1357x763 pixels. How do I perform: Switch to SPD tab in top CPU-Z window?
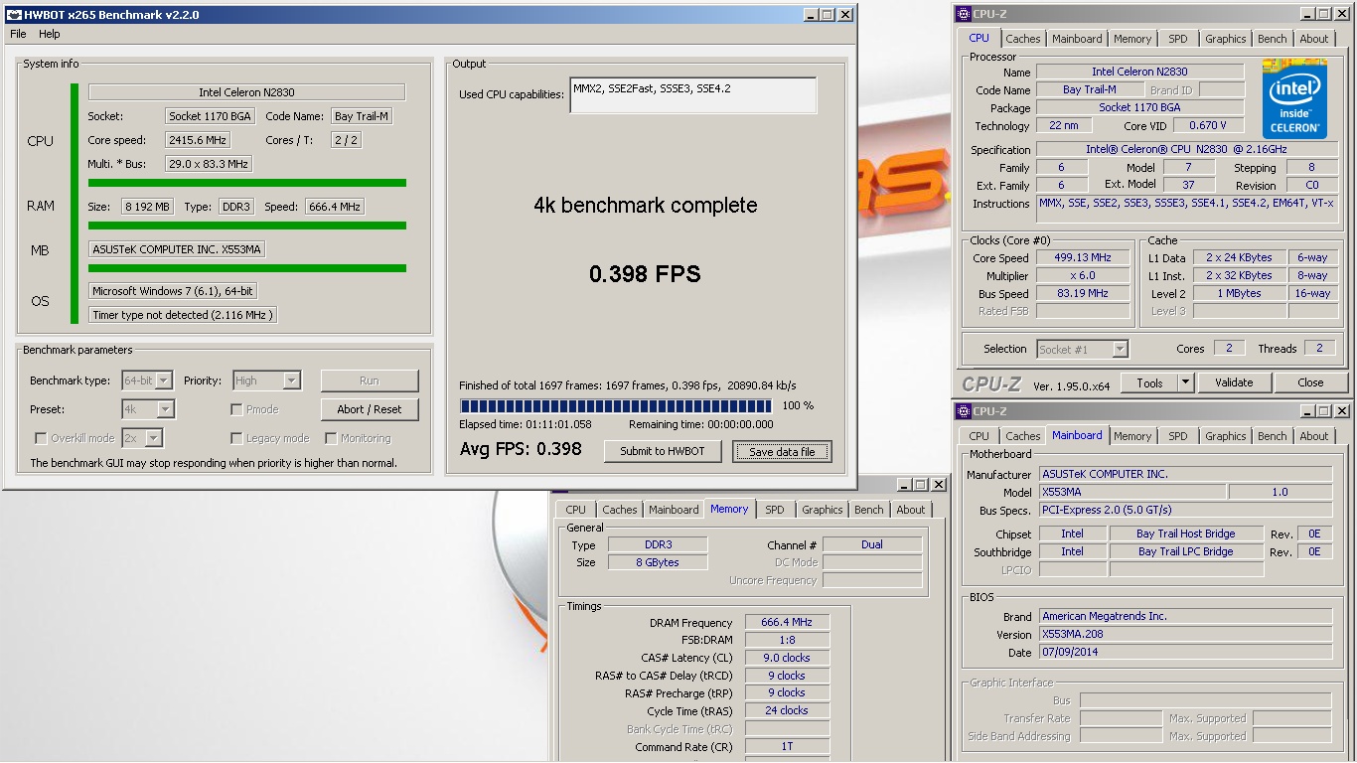[x=1177, y=39]
